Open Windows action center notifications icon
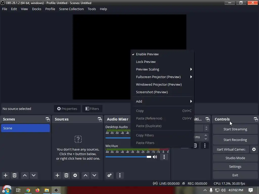The image size is (259, 194). click(251, 190)
